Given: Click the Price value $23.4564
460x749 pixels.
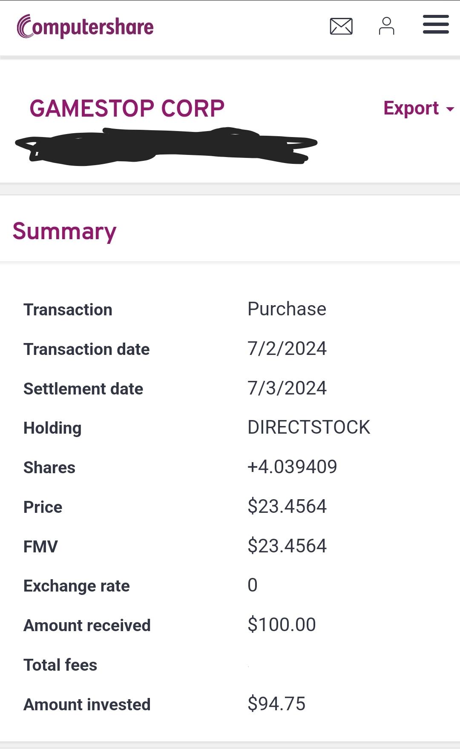Looking at the screenshot, I should tap(287, 506).
